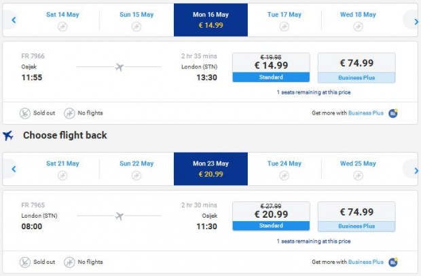Viewport: 421px width, 276px height.
Task: Select the Mon 23 May return date tab
Action: click(x=210, y=169)
